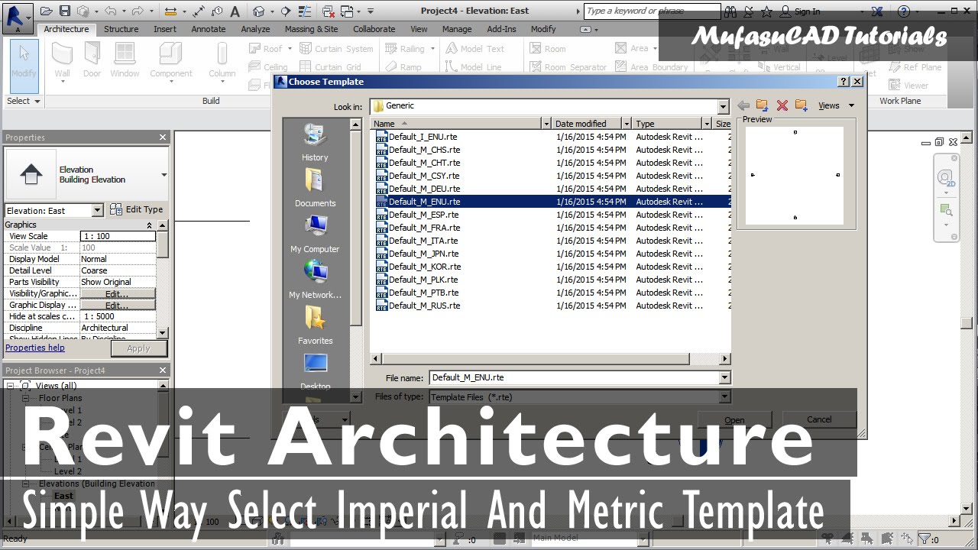Click the Properties help link

35,348
